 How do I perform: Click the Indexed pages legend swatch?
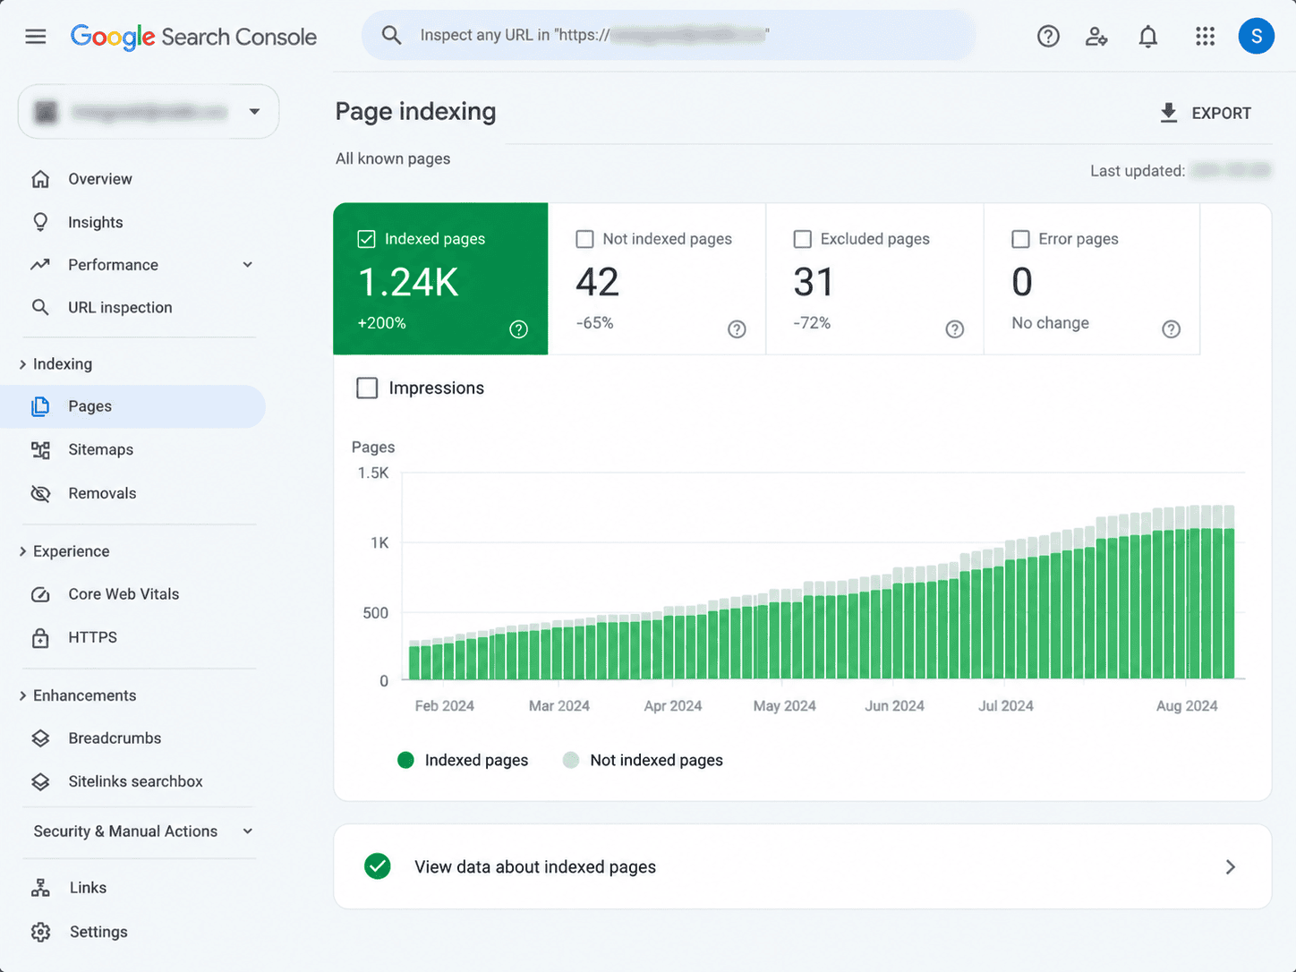click(405, 760)
